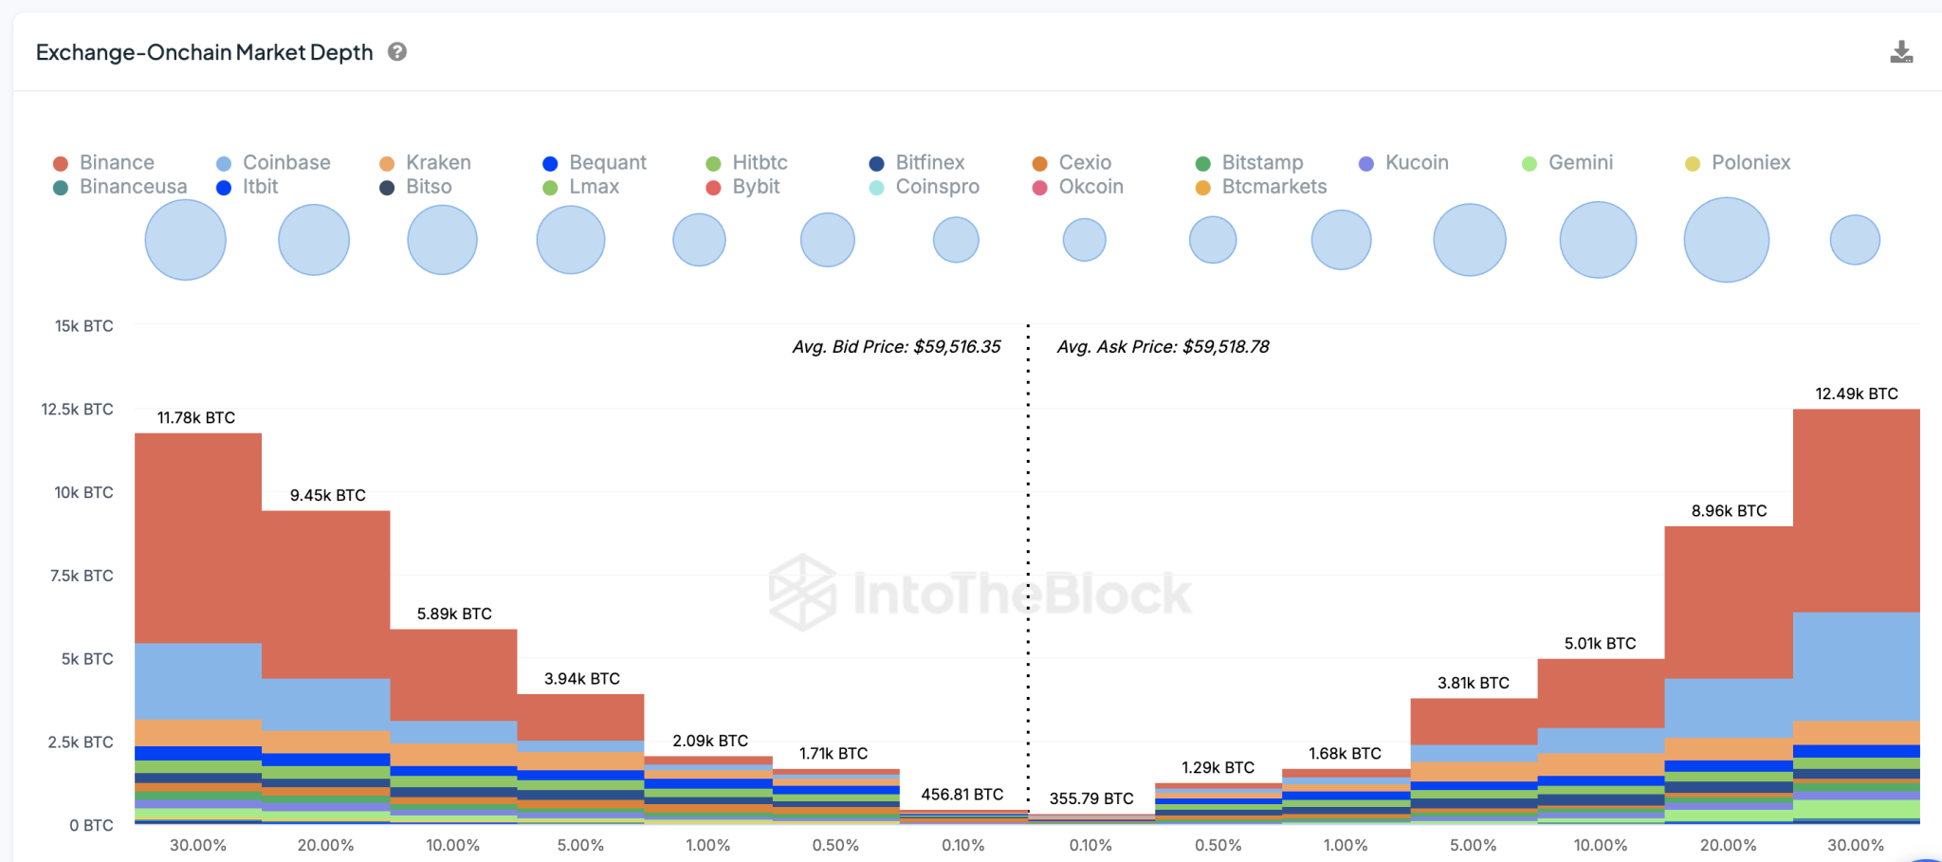The height and width of the screenshot is (862, 1942).
Task: Hide the Okcoin series via legend
Action: click(1078, 187)
